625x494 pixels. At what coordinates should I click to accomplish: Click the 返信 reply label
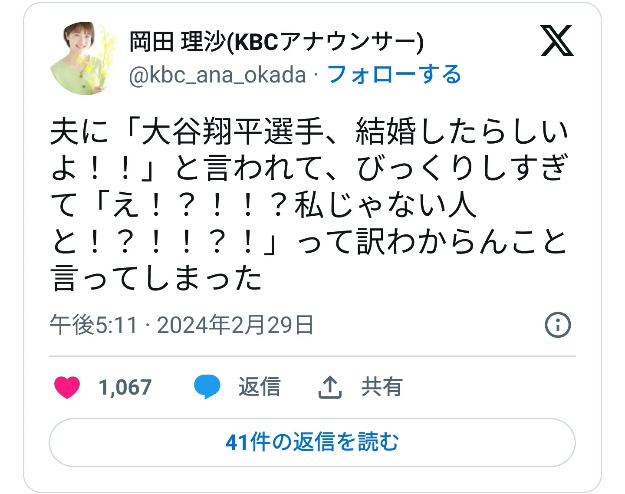(260, 387)
